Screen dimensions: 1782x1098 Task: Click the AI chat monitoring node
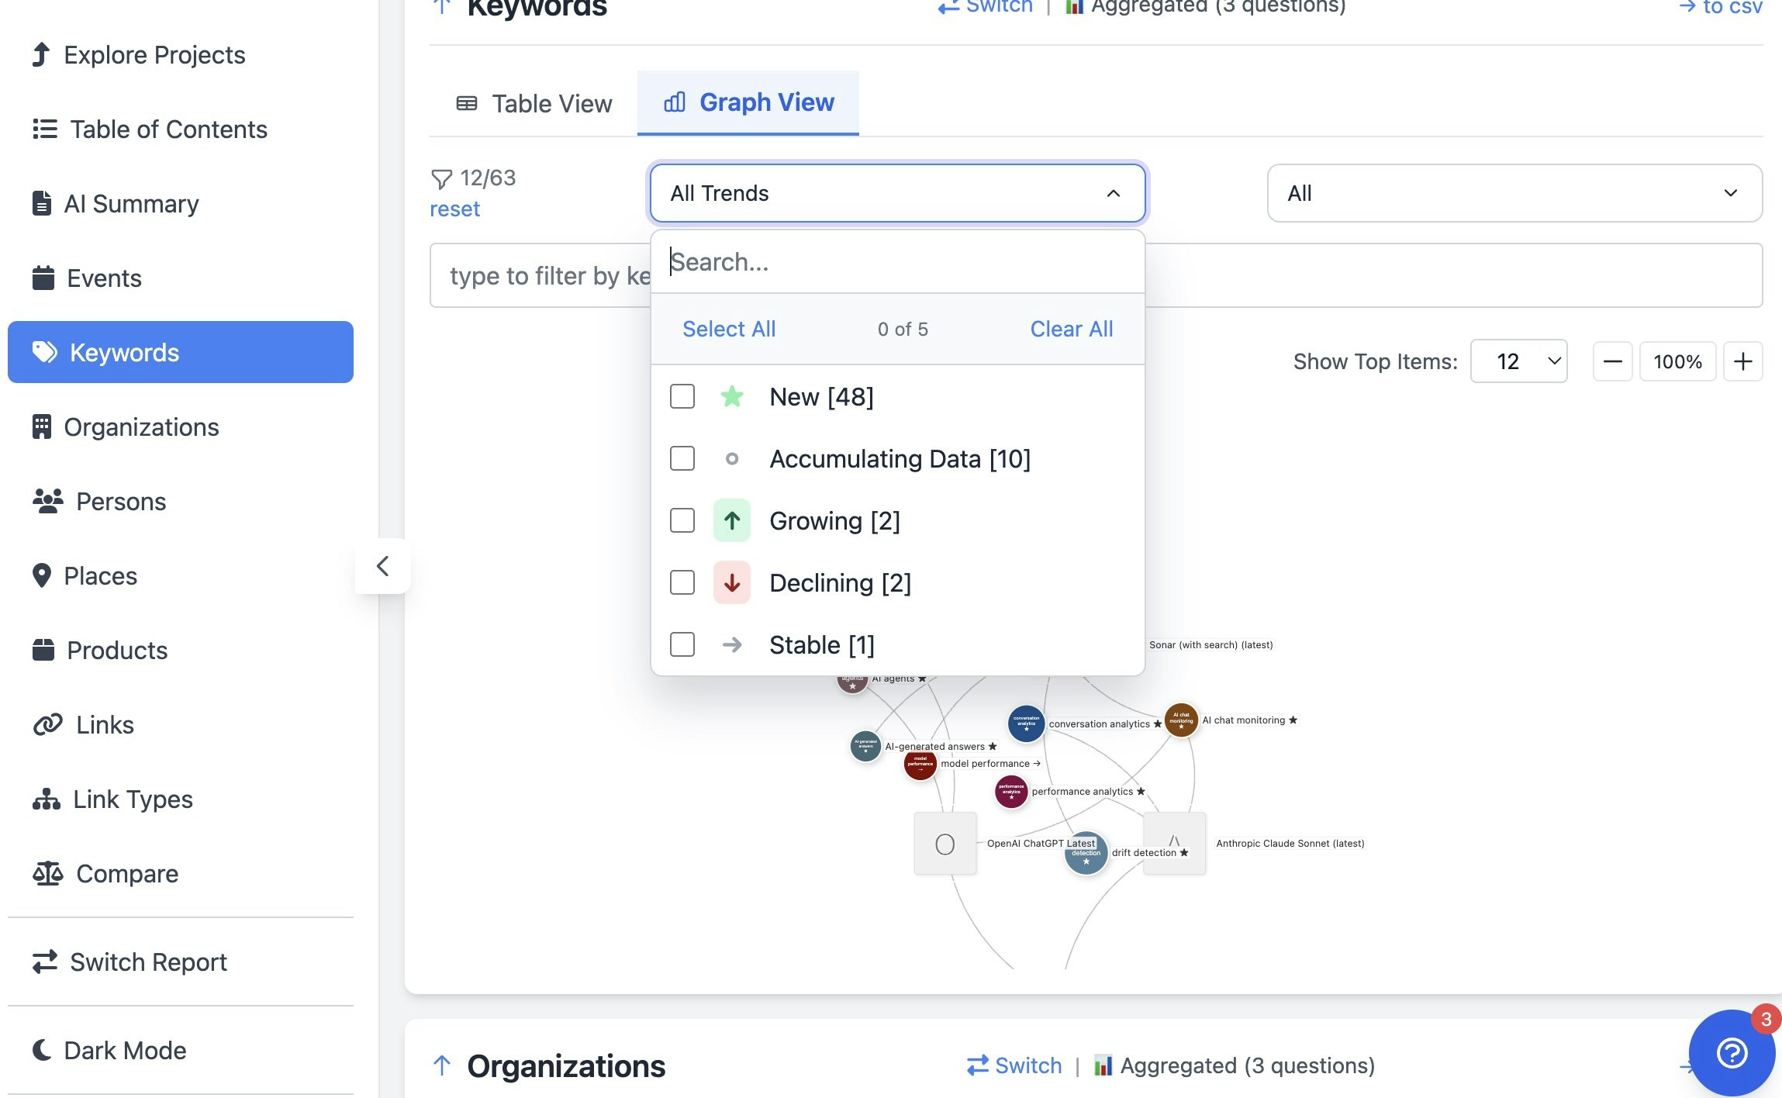[1181, 720]
